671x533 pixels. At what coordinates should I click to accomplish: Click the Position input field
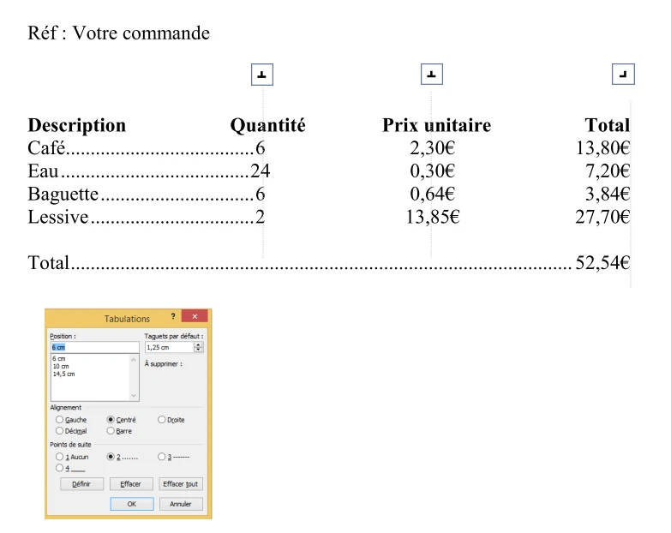[x=94, y=347]
